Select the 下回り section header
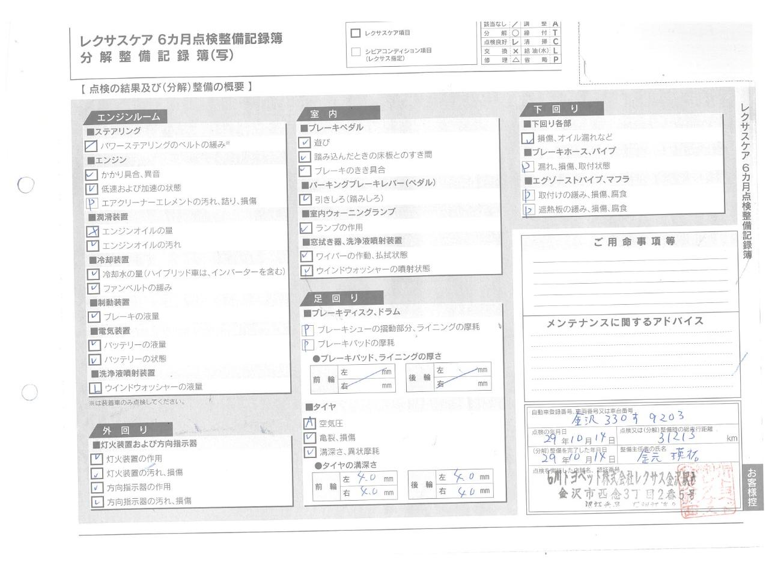Viewport: 769px width, 577px height. pos(563,109)
